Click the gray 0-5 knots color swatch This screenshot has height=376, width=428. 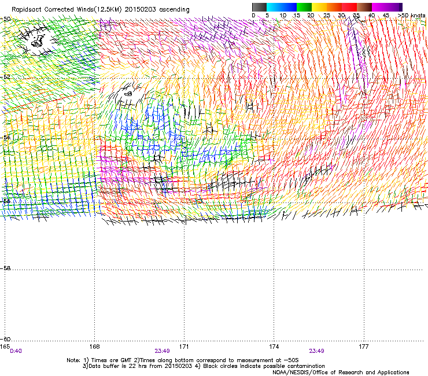pos(259,7)
